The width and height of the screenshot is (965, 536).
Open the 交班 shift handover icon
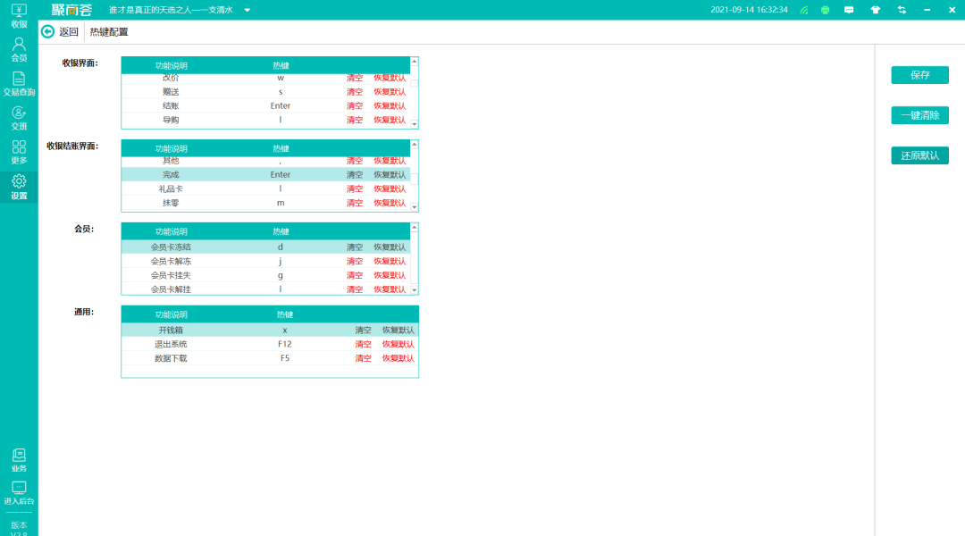[19, 113]
